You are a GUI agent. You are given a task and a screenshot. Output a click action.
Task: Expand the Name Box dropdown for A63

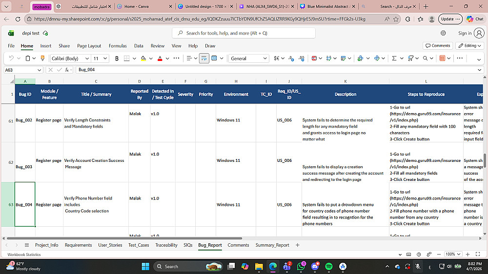point(39,70)
